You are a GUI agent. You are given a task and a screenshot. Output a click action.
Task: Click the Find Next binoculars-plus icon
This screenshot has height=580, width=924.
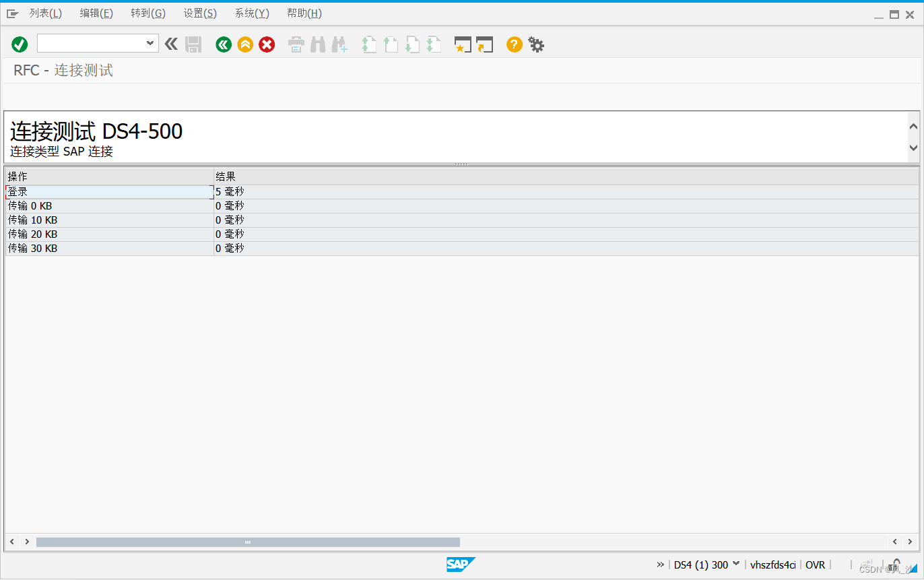tap(339, 44)
